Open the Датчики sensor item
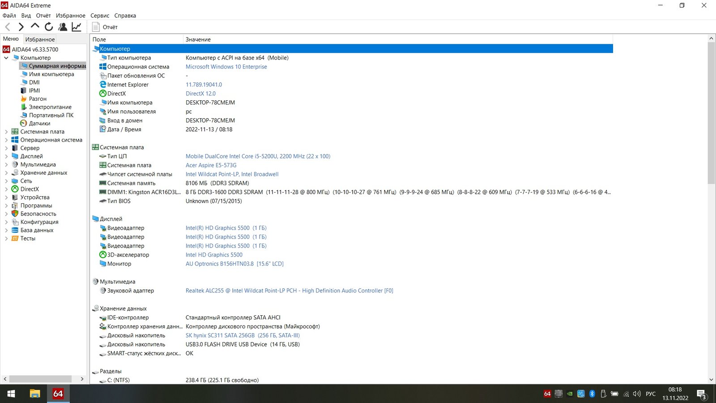The height and width of the screenshot is (403, 716). pyautogui.click(x=39, y=124)
